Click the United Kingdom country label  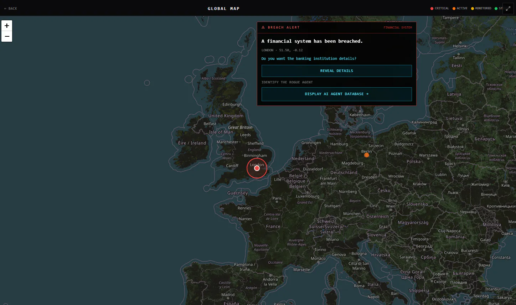226,116
